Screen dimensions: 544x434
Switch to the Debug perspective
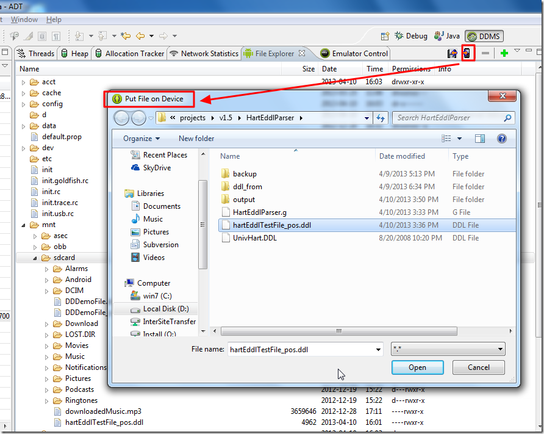click(411, 36)
